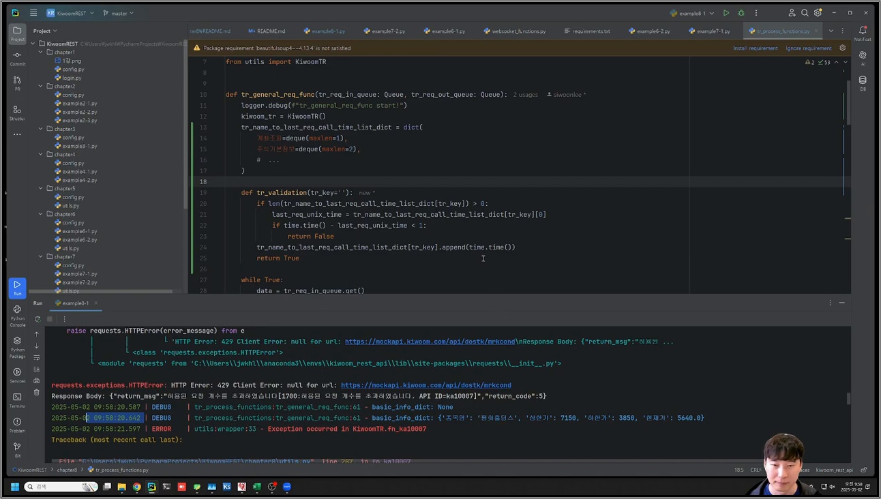Print the Run console output
Screen dimensions: 881x499
pyautogui.click(x=37, y=380)
